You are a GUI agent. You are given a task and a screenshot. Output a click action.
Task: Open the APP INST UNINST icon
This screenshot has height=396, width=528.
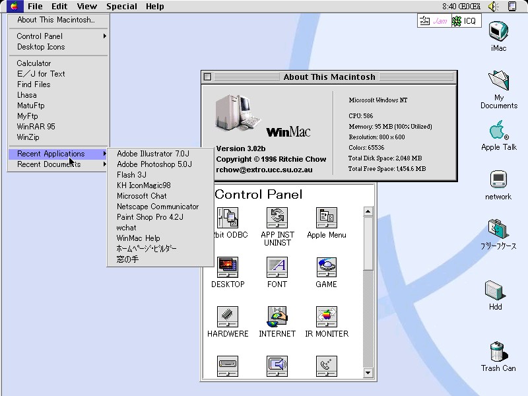(x=277, y=218)
